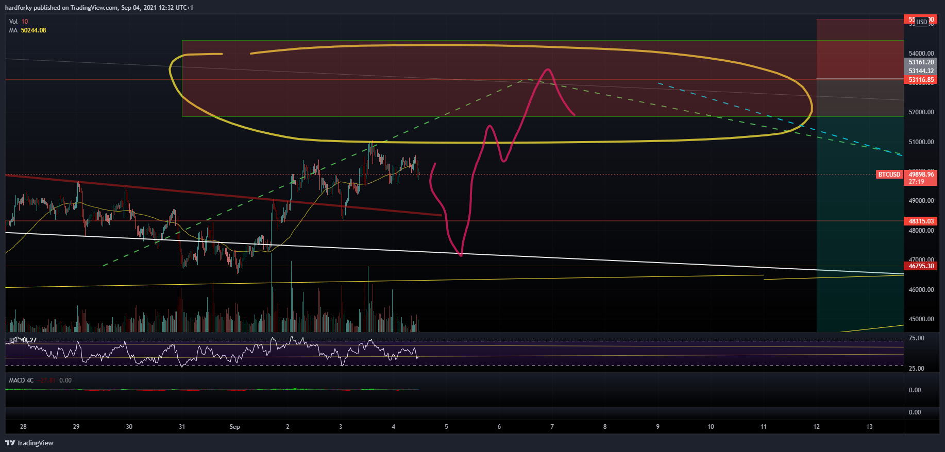This screenshot has height=452, width=945.
Task: Click the BTCUSD symbol tag
Action: coord(889,175)
